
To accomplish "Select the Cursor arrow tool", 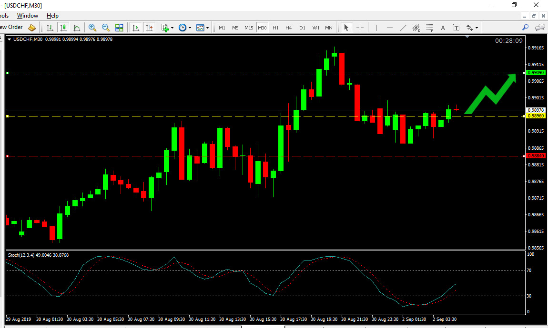I will tap(346, 28).
